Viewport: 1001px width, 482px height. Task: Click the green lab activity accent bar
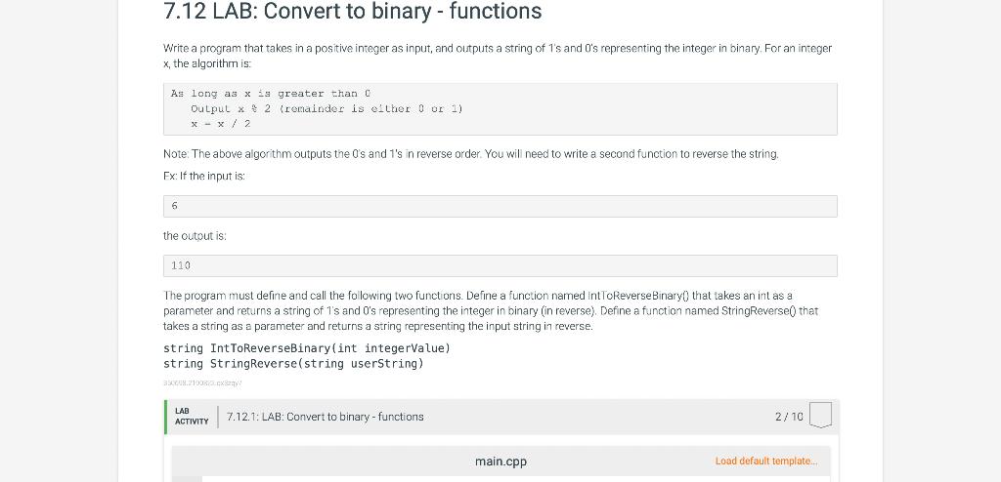pos(164,417)
